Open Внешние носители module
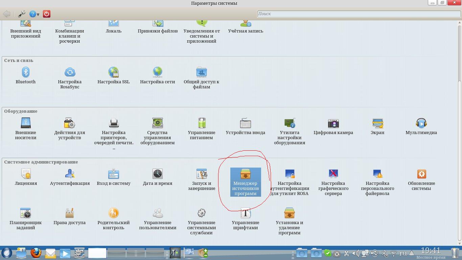This screenshot has height=260, width=462. (x=26, y=128)
